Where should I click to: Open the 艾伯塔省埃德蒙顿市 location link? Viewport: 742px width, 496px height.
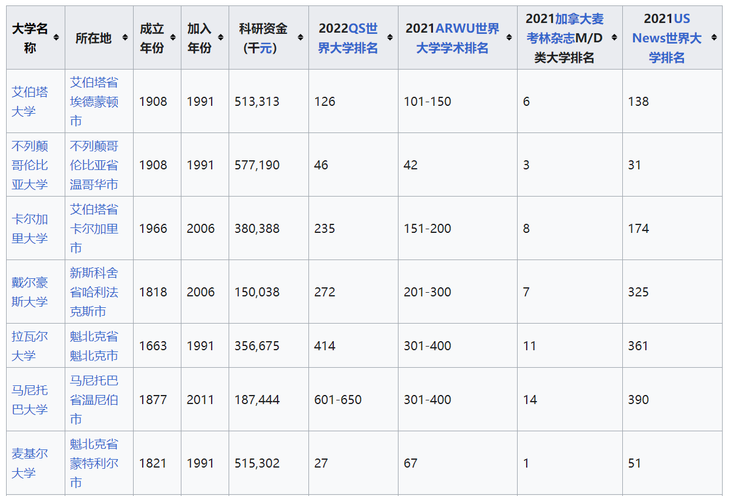pos(94,102)
